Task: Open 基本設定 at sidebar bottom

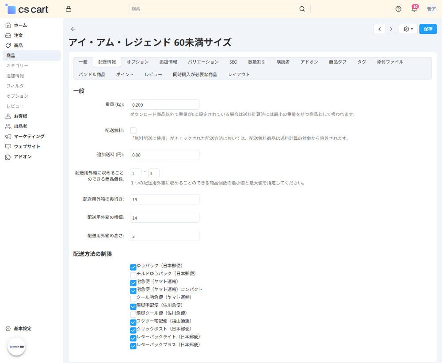Action: [19, 329]
